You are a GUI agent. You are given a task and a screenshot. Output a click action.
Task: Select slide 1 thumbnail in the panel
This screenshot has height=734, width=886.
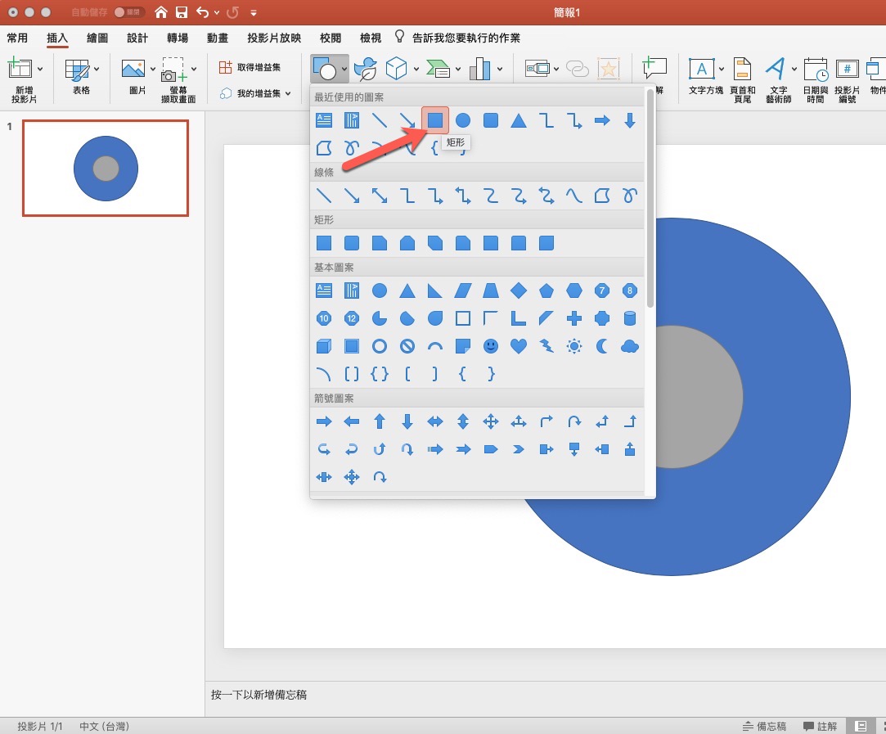pos(106,169)
